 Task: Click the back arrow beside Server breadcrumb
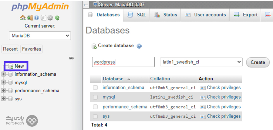click(85, 5)
